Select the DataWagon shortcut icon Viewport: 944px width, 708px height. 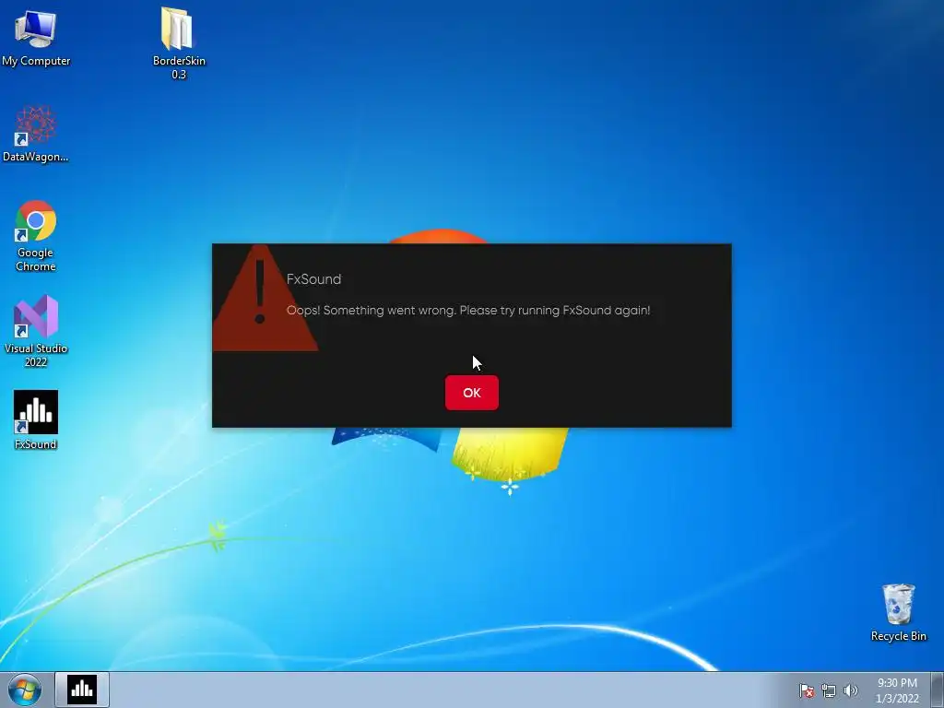(x=36, y=134)
